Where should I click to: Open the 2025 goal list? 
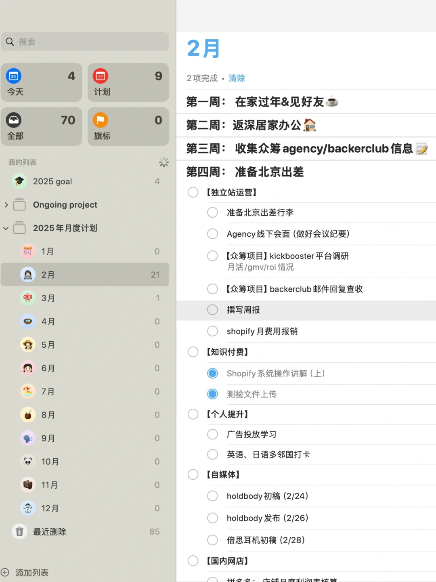52,181
